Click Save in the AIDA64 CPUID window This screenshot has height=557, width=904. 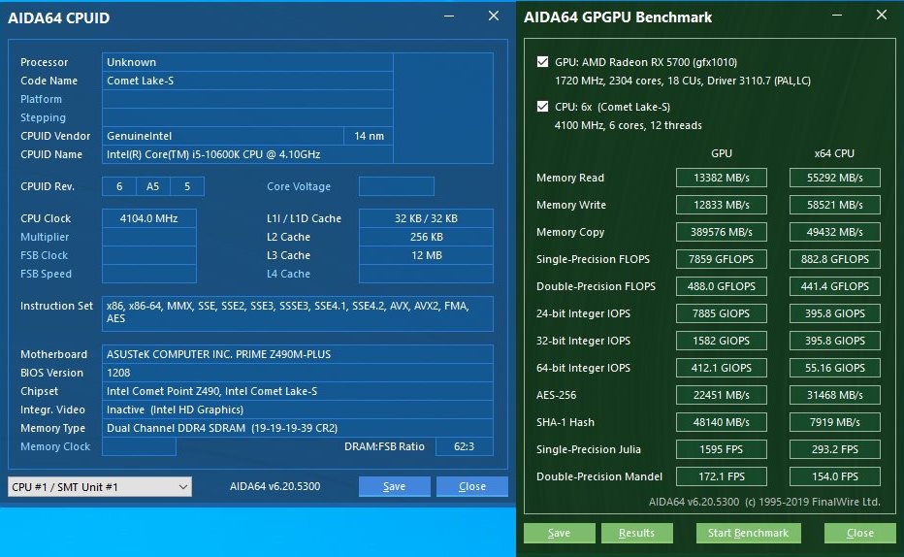click(395, 487)
